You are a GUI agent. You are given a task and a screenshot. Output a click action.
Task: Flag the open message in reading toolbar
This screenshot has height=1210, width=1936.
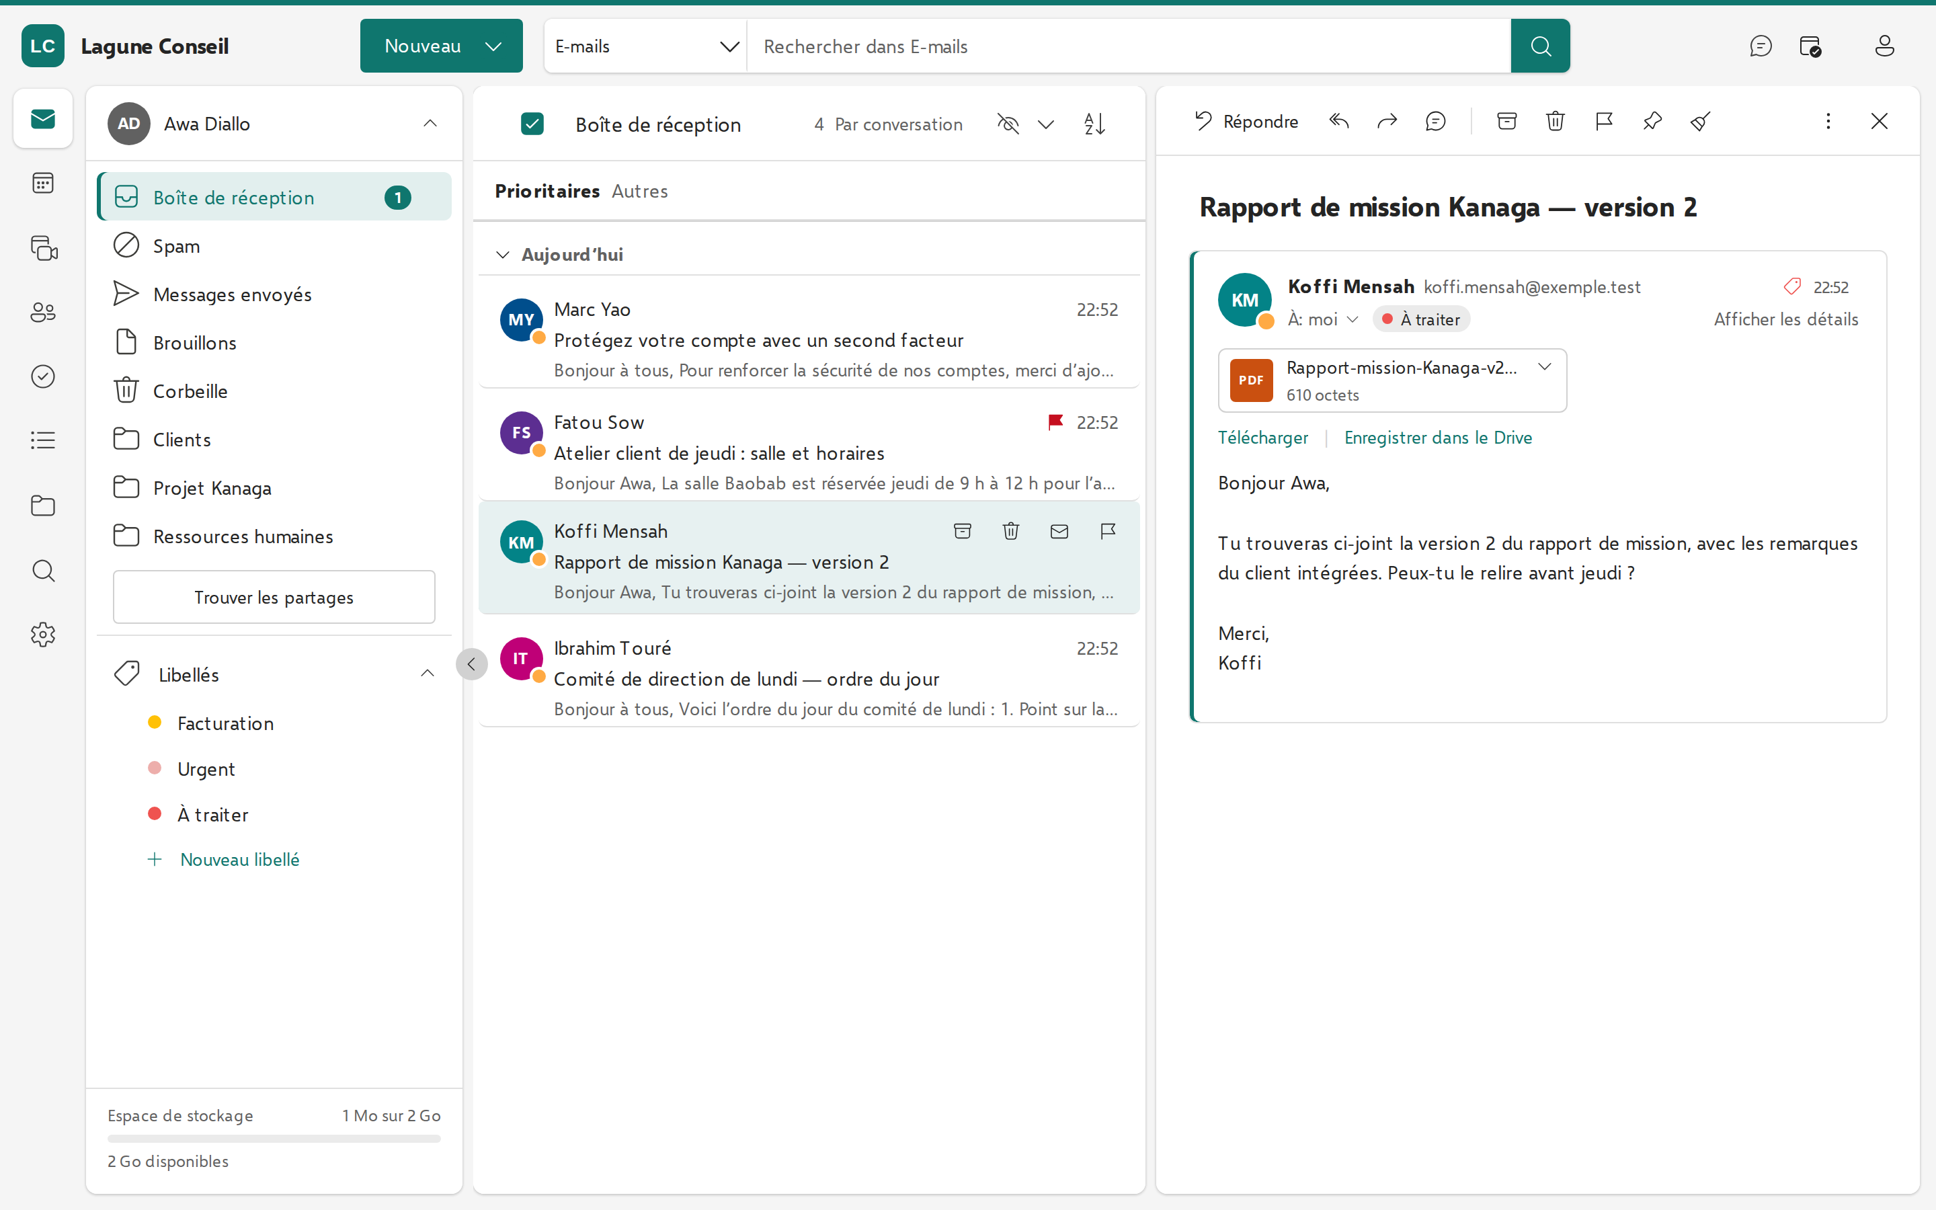[x=1603, y=122]
